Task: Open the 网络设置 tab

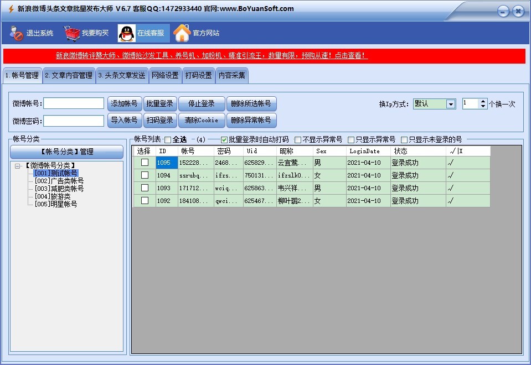Action: [x=165, y=75]
